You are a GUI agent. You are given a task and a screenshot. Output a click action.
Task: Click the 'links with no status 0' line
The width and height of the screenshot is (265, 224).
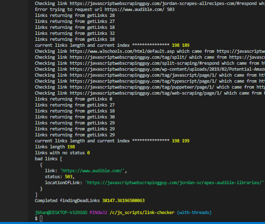tap(62, 153)
